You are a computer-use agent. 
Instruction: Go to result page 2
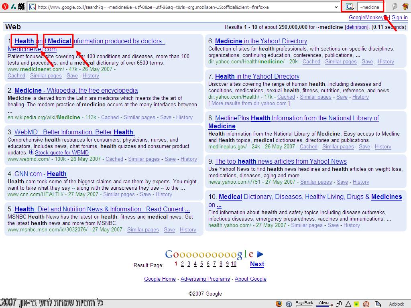click(182, 264)
